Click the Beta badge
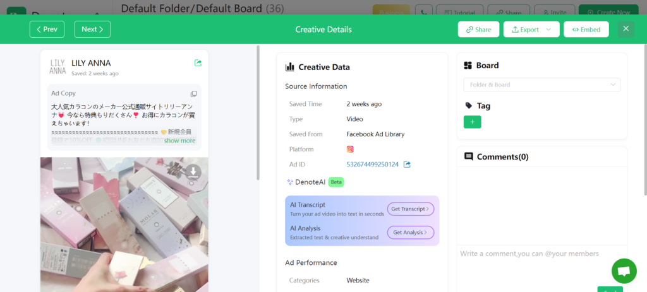Viewport: 647px width, 292px height. 336,182
